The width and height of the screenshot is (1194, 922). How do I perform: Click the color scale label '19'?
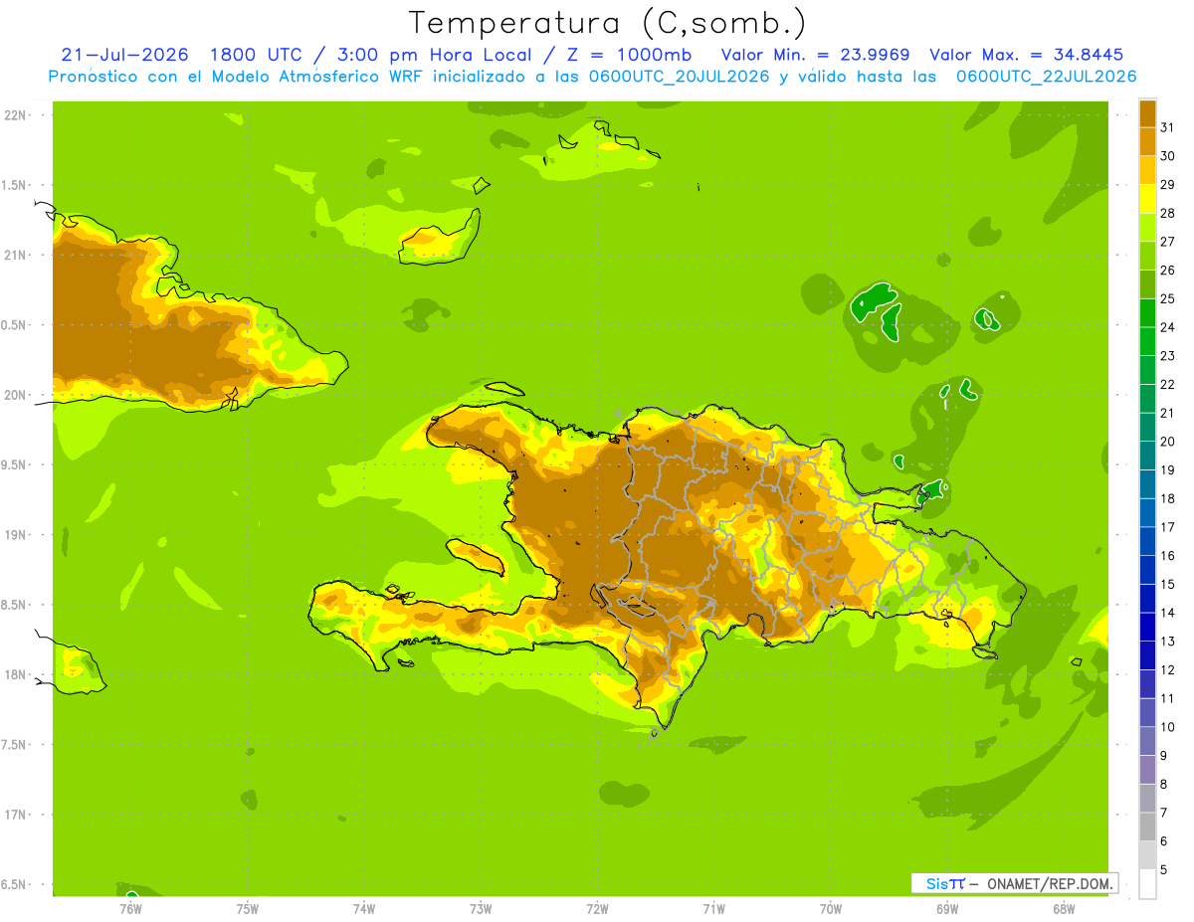(x=1168, y=470)
